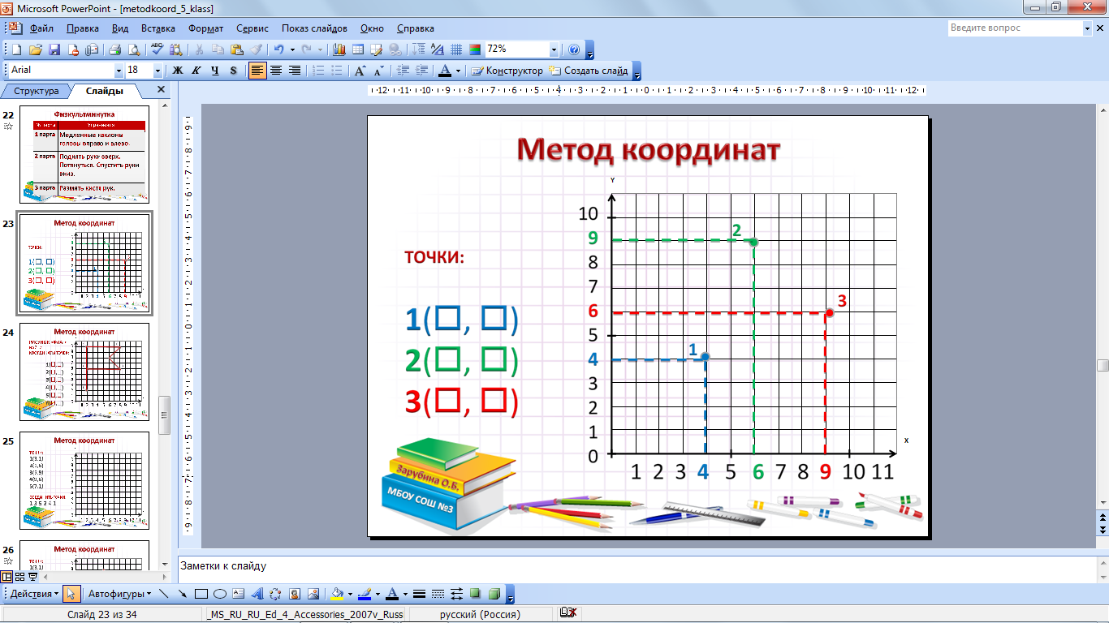Align text to the right
This screenshot has height=623, width=1109.
(x=295, y=71)
